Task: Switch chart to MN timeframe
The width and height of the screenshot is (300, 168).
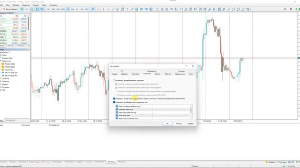Action: 87,9
